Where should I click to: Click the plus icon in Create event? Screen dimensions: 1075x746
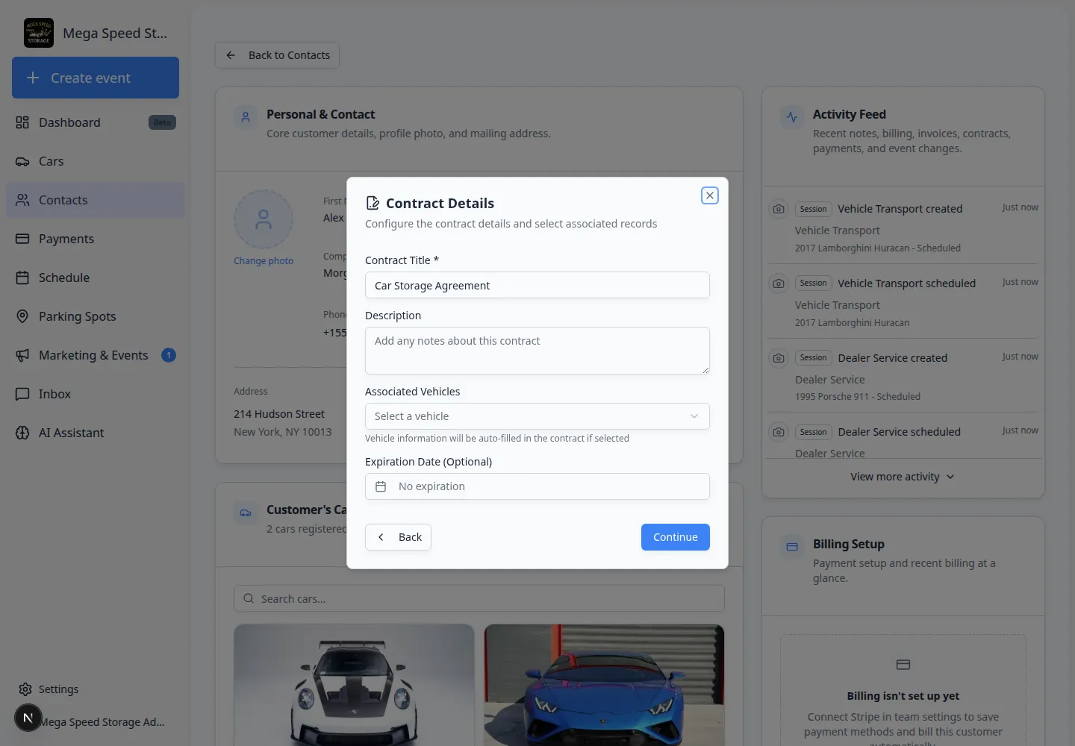point(33,78)
